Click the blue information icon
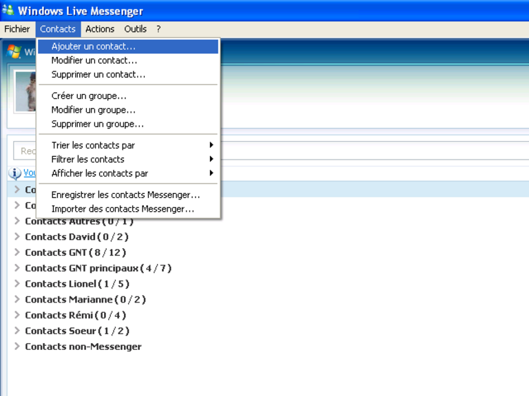Screen dimensions: 529x396 point(14,173)
